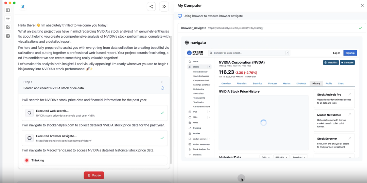Open the Stock Analysis Pro promo card

coord(334,99)
